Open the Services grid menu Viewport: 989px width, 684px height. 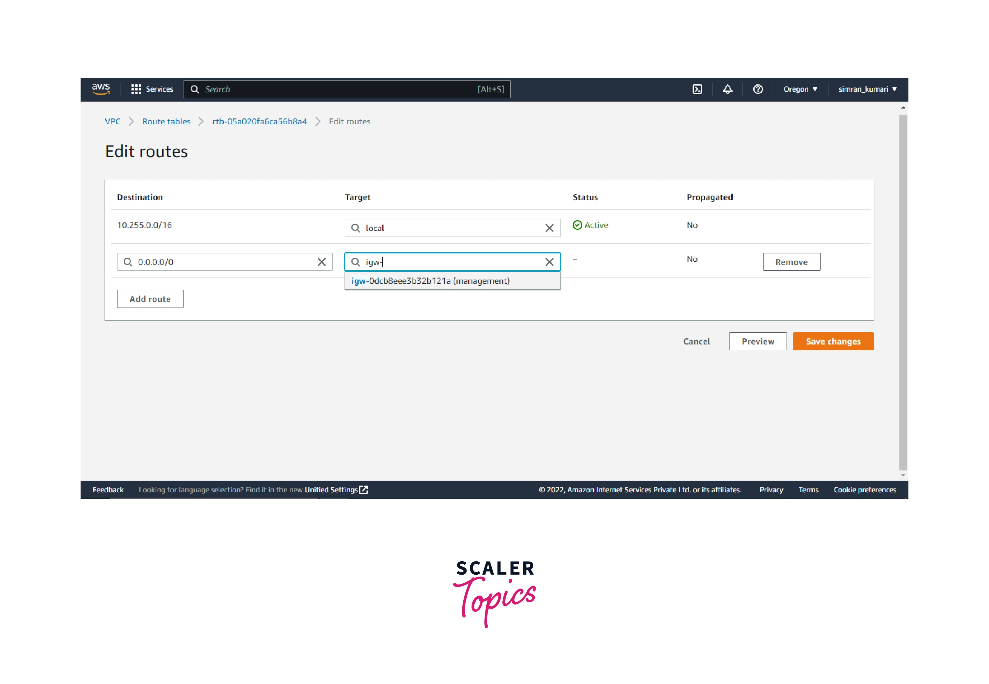pos(152,89)
